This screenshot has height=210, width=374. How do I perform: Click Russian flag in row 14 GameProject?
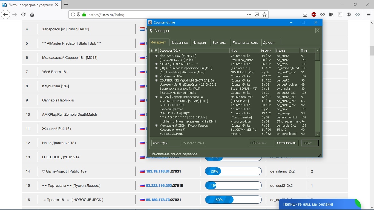[142, 171]
